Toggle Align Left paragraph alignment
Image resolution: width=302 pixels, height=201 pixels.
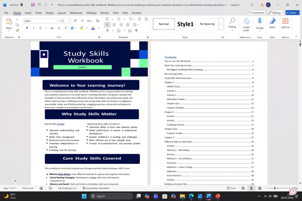tap(107, 25)
